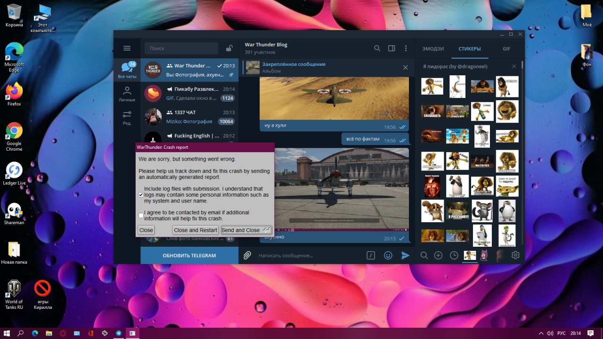The height and width of the screenshot is (339, 603).
Task: Open Google Chrome desktop shortcut
Action: click(x=14, y=137)
